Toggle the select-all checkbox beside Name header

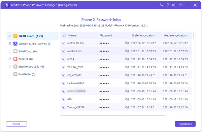tap(64, 35)
